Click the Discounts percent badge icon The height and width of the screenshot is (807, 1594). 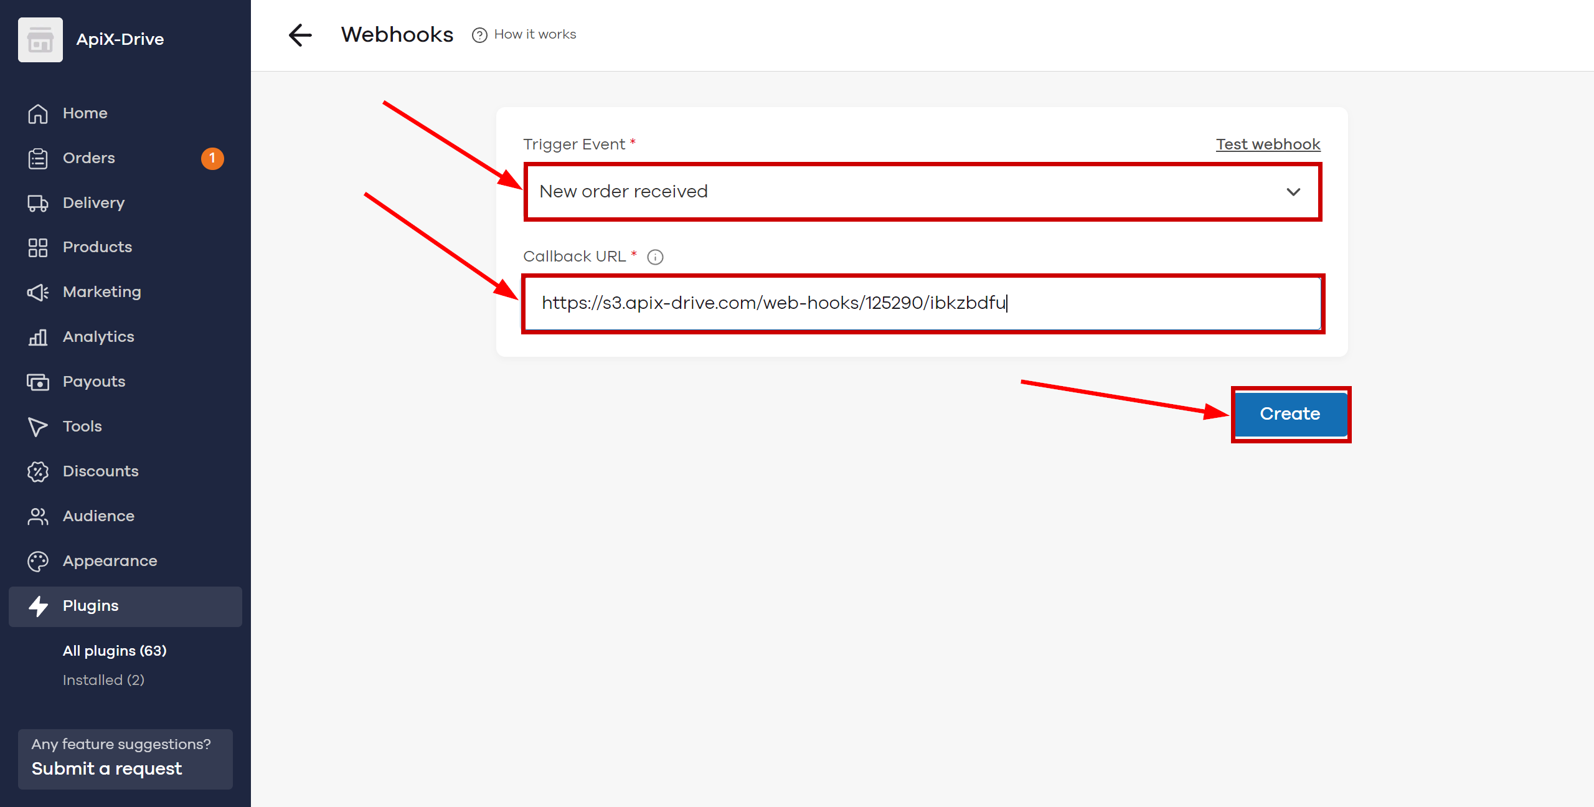tap(38, 471)
